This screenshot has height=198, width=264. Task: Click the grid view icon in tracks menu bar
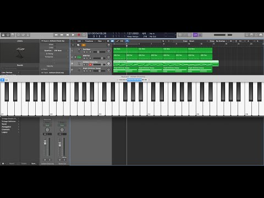[x=108, y=41]
